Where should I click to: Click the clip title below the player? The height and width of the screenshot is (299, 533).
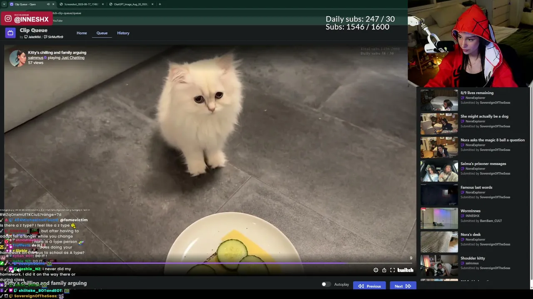point(46,283)
